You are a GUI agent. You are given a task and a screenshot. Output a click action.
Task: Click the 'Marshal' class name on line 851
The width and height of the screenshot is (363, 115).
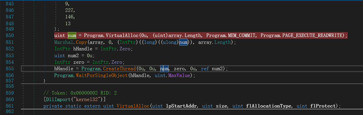[x=64, y=42]
